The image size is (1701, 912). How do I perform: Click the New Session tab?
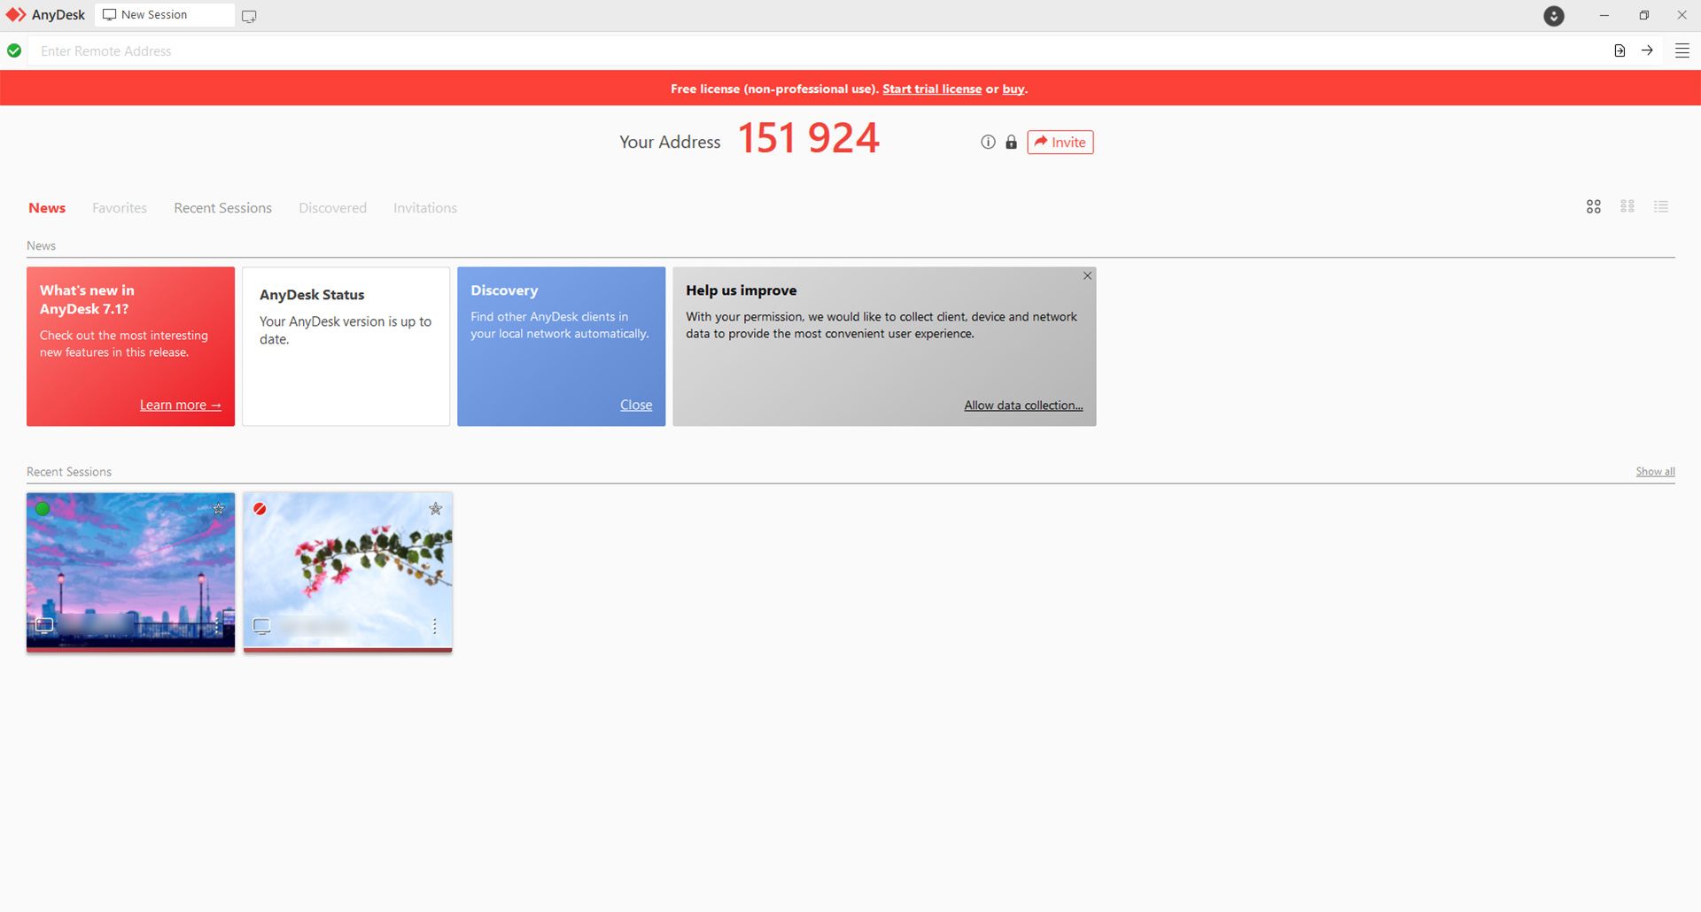click(165, 15)
